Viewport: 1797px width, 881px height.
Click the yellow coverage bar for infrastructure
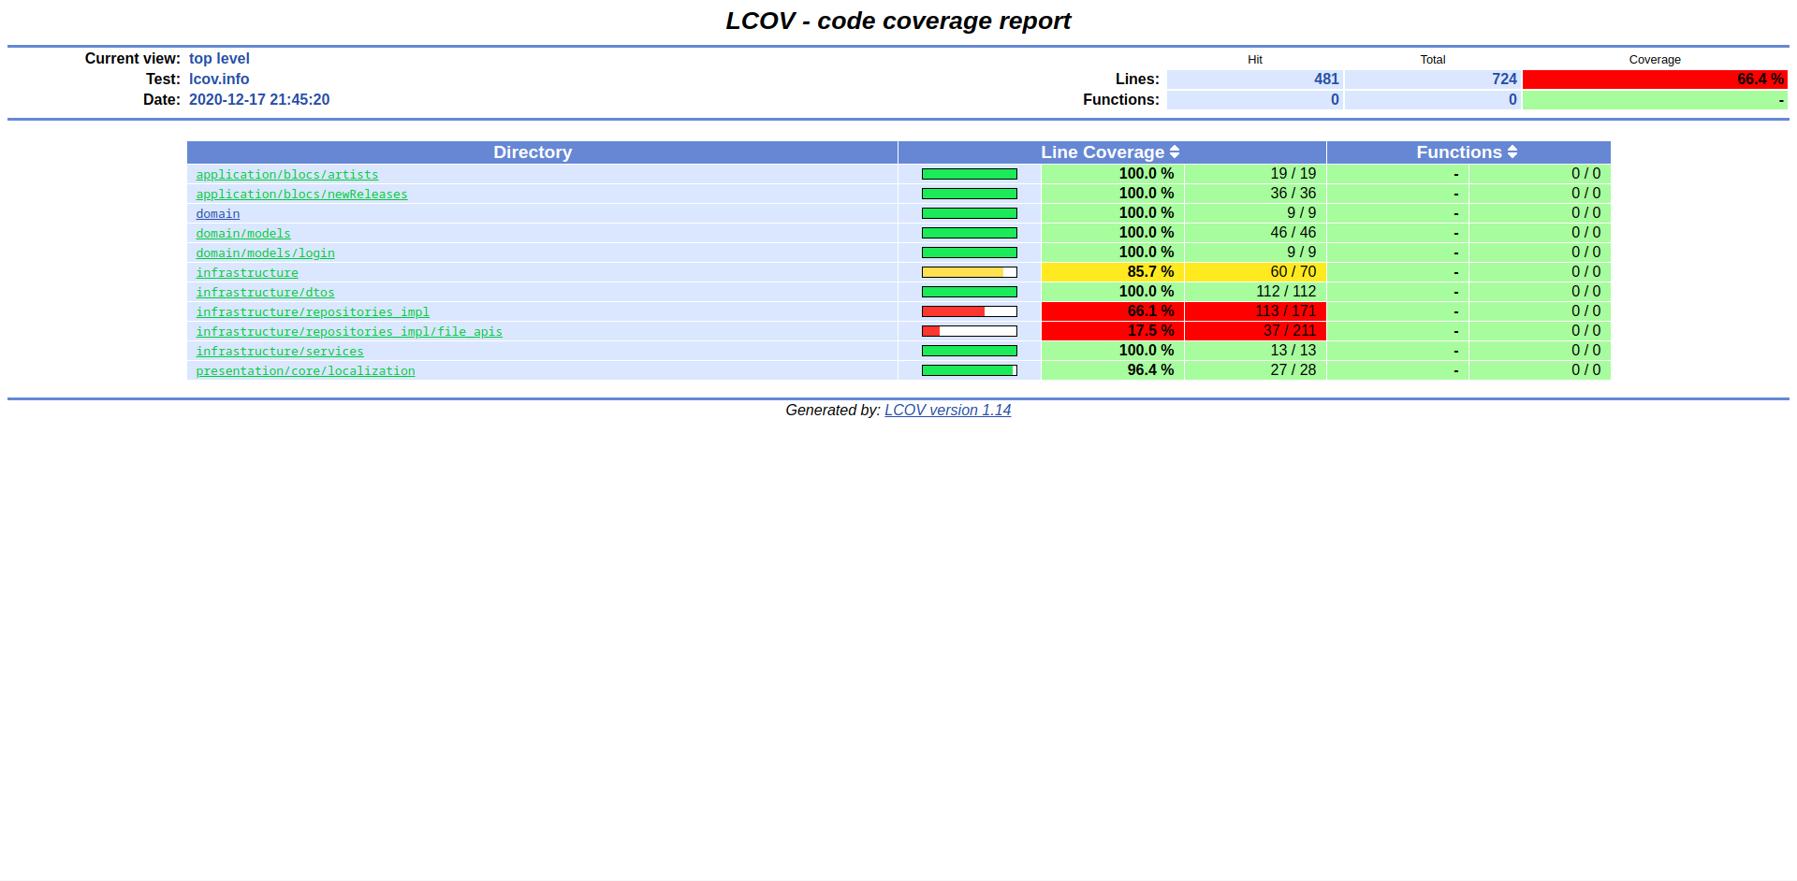[x=970, y=272]
